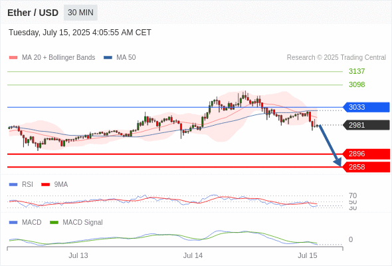
Task: Click the RSI legend blue marker
Action: point(13,185)
